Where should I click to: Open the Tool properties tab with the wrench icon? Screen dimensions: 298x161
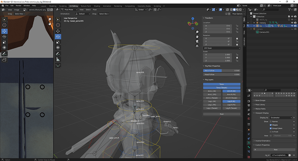[249, 96]
